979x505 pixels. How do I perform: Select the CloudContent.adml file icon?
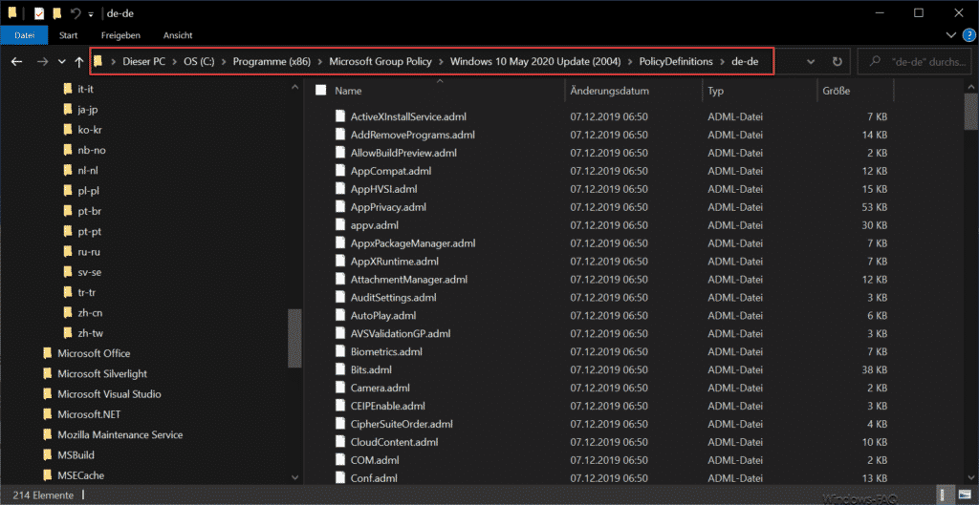pos(339,442)
